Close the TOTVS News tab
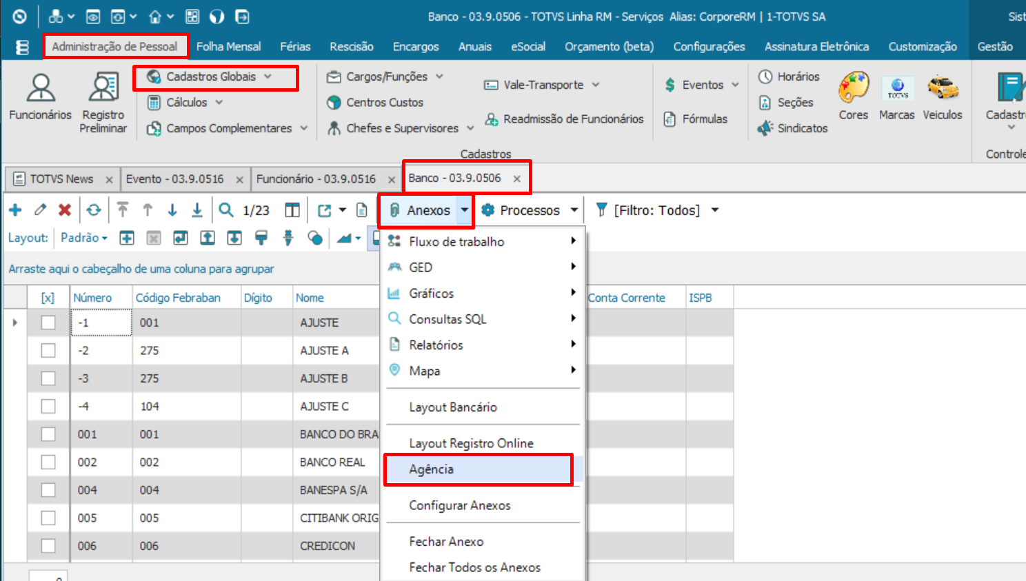Viewport: 1026px width, 581px height. pos(109,180)
